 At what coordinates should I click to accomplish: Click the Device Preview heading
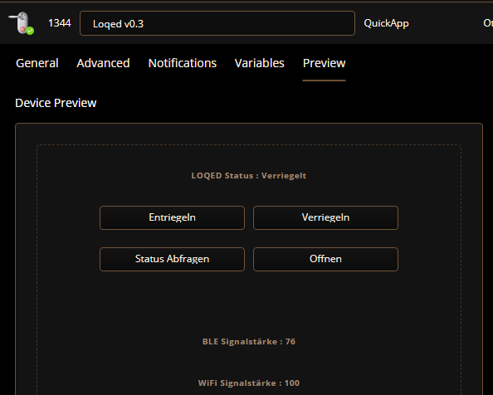coord(56,103)
